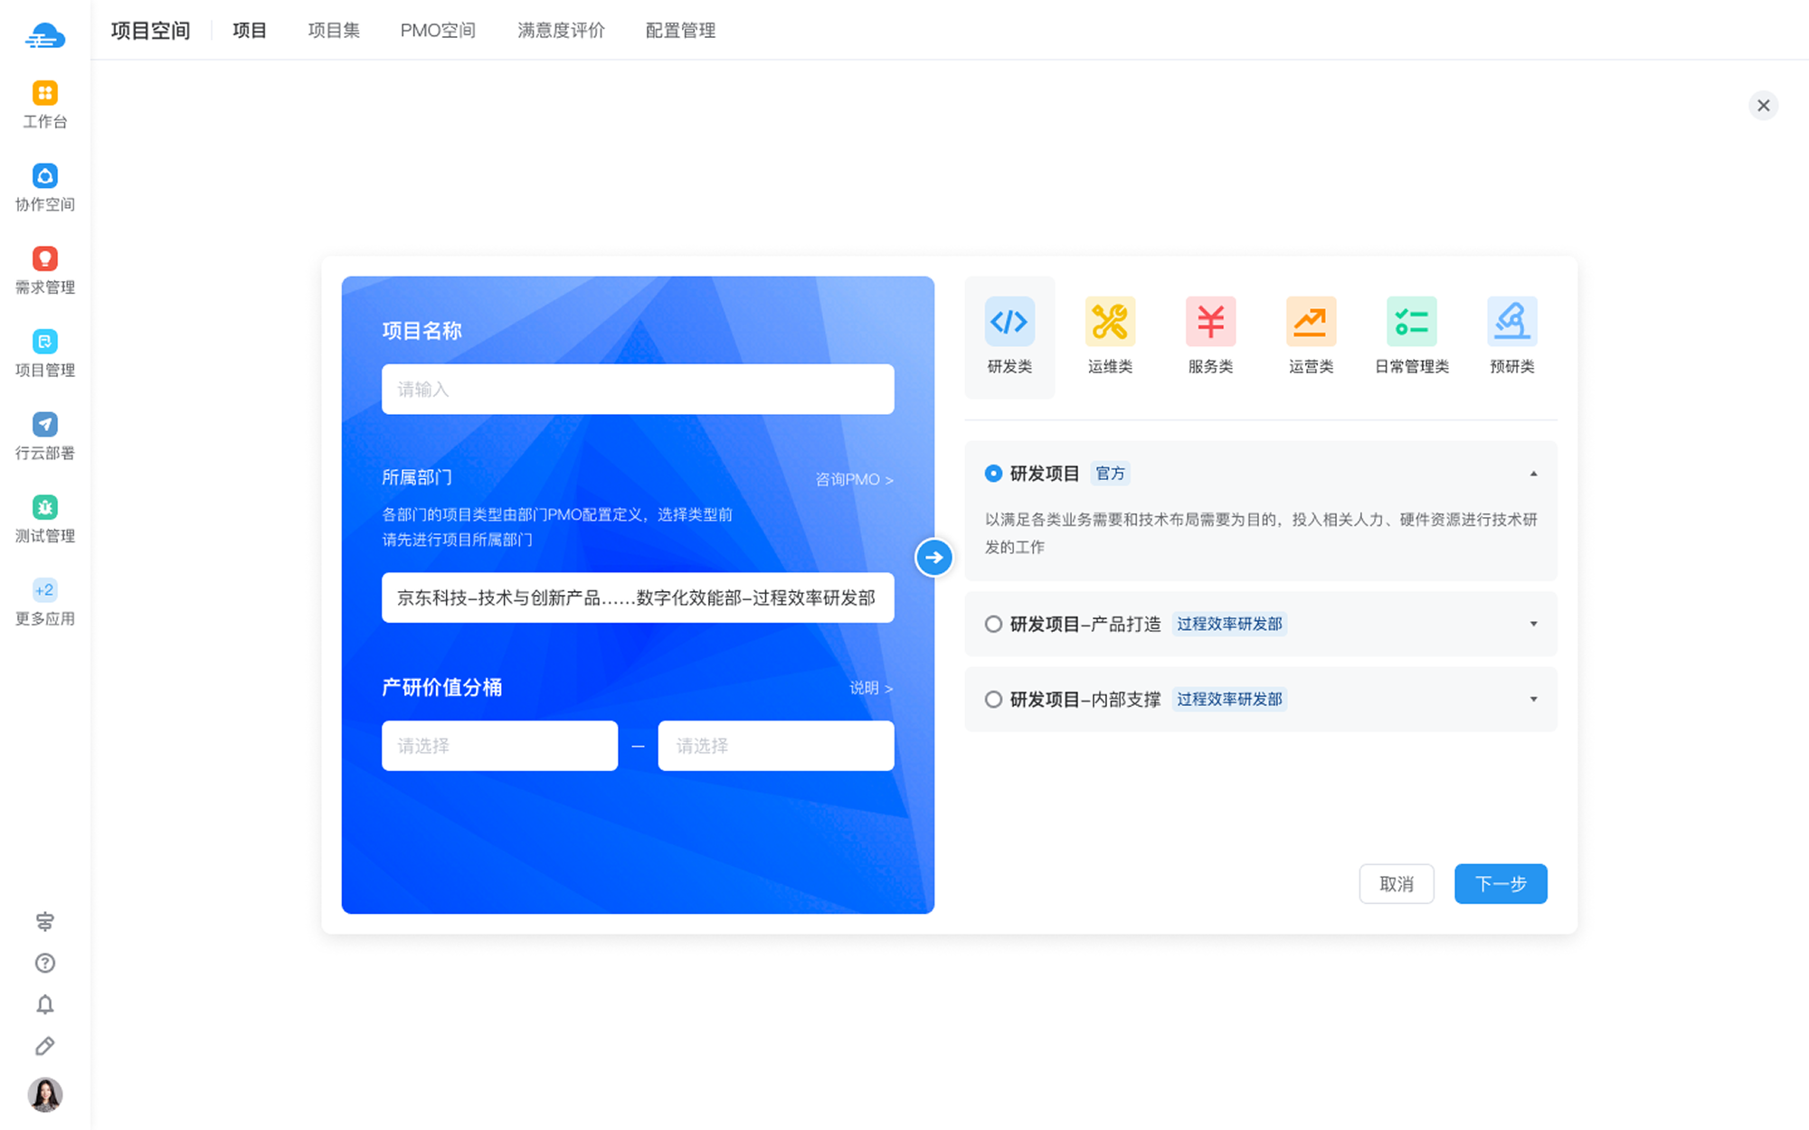Open the first 产研价值分桶 dropdown
Screen dimensions: 1809x1130
coord(499,746)
